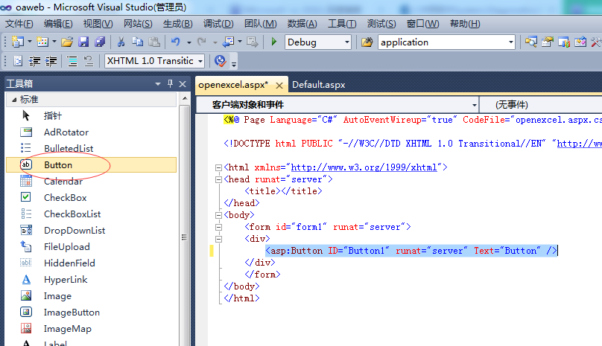The image size is (602, 346).
Task: Click the asp:Button code line
Action: pos(411,251)
